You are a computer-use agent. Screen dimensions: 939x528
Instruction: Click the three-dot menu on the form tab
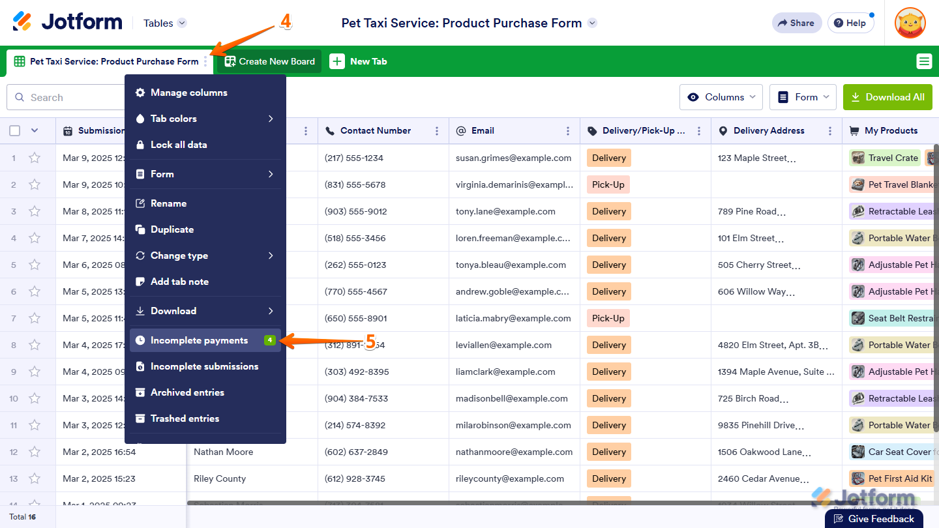205,61
